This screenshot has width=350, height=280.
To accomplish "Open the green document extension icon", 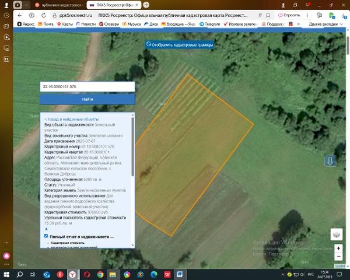I will [332, 15].
